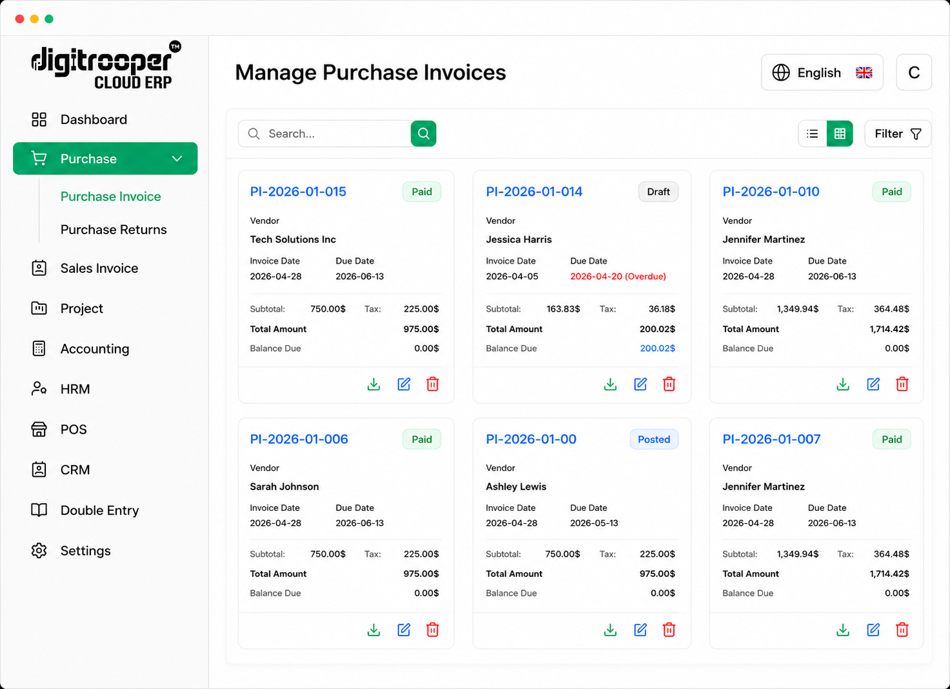Download invoice PI-2026-01-010
The width and height of the screenshot is (950, 689).
[843, 384]
